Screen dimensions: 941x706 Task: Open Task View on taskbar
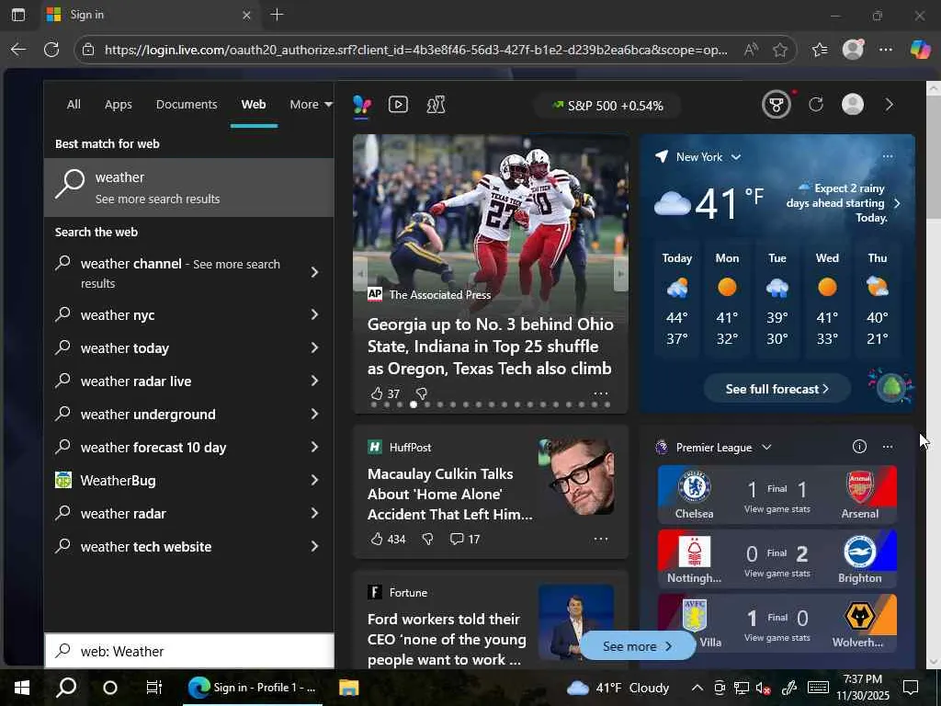point(153,688)
